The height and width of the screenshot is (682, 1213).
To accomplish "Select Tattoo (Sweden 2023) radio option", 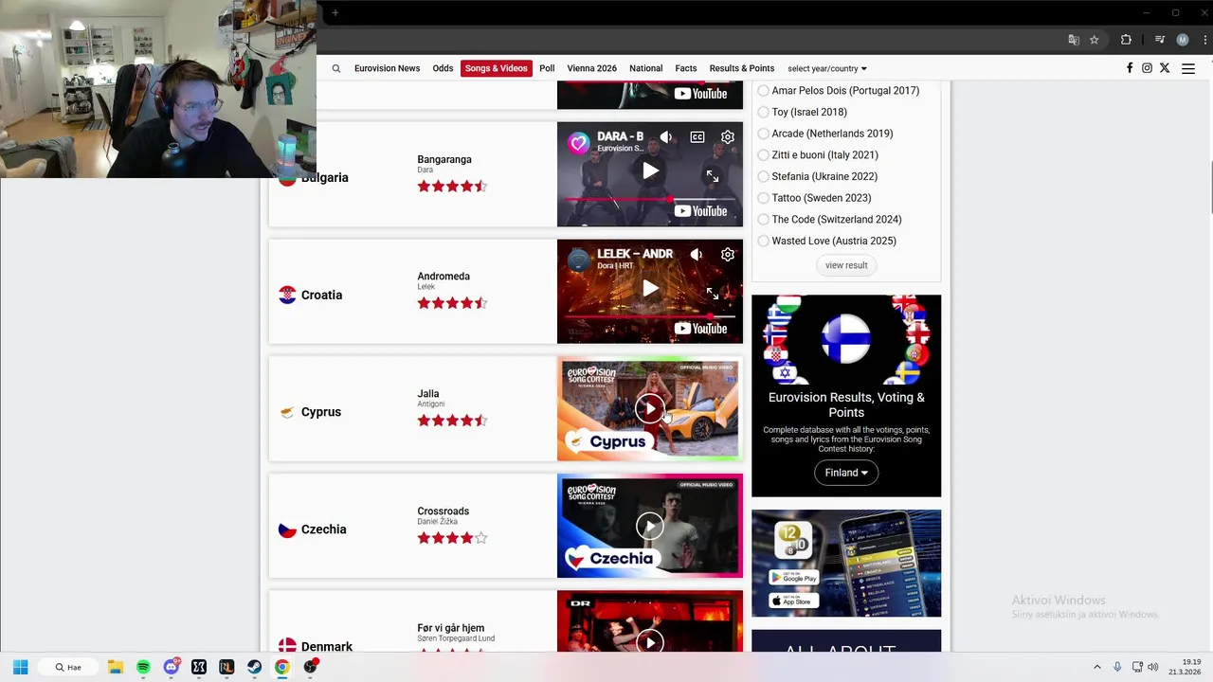I will (x=764, y=198).
